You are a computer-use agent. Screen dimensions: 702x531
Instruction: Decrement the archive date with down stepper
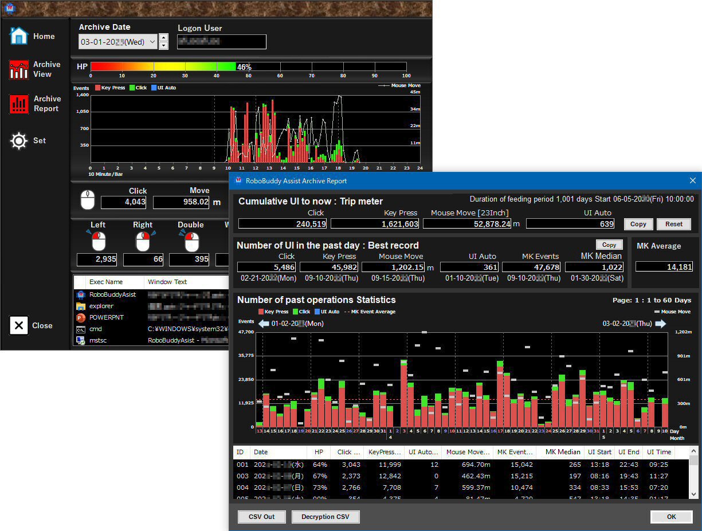click(x=163, y=46)
